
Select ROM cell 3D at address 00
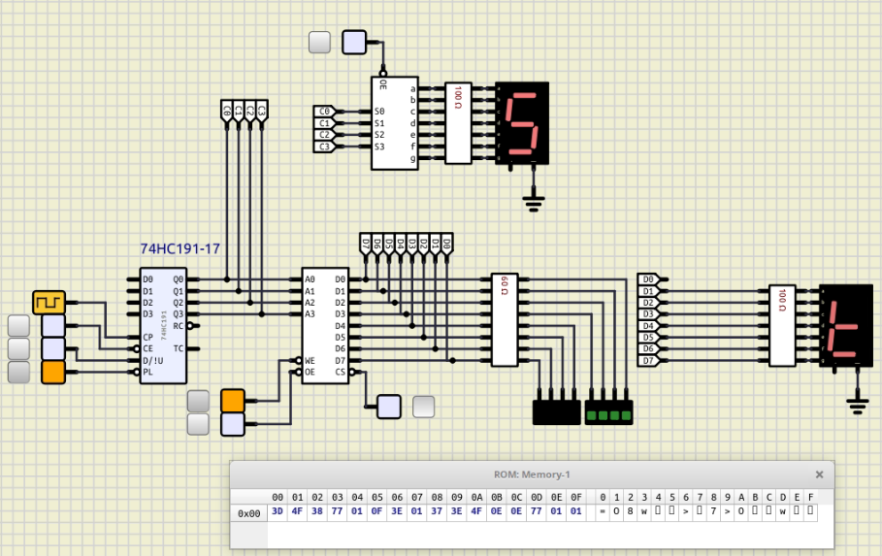pos(278,511)
